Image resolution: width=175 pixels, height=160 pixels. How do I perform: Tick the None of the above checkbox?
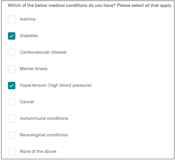point(12,152)
